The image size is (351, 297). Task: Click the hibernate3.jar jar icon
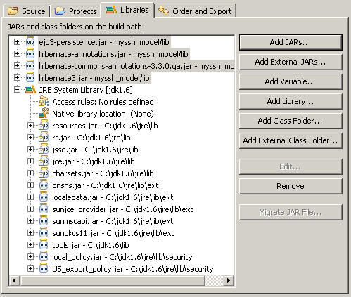click(x=30, y=78)
